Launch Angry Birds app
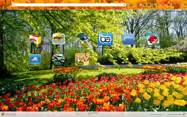The height and width of the screenshot is (117, 187). pyautogui.click(x=152, y=39)
